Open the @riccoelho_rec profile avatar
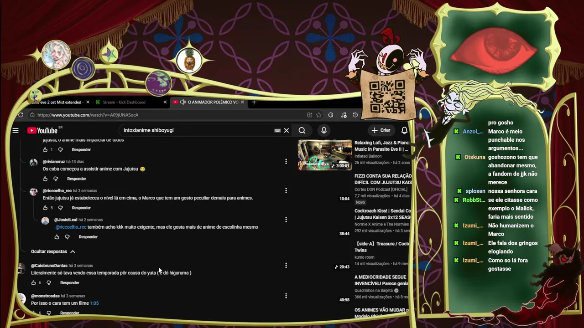Image resolution: width=584 pixels, height=328 pixels. (33, 192)
